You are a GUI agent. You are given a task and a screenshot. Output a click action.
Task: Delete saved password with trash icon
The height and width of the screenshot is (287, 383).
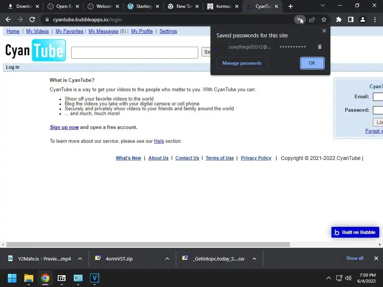click(x=320, y=47)
